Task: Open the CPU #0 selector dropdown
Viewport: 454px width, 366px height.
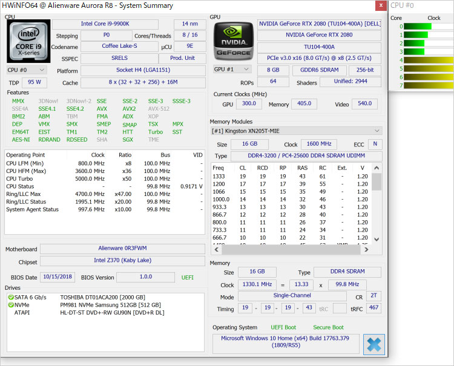Action: (26, 70)
